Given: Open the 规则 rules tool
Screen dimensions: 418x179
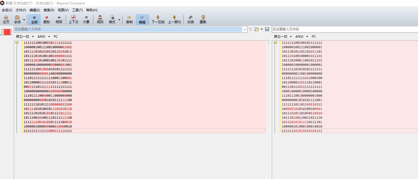Looking at the screenshot, I should pos(100,19).
